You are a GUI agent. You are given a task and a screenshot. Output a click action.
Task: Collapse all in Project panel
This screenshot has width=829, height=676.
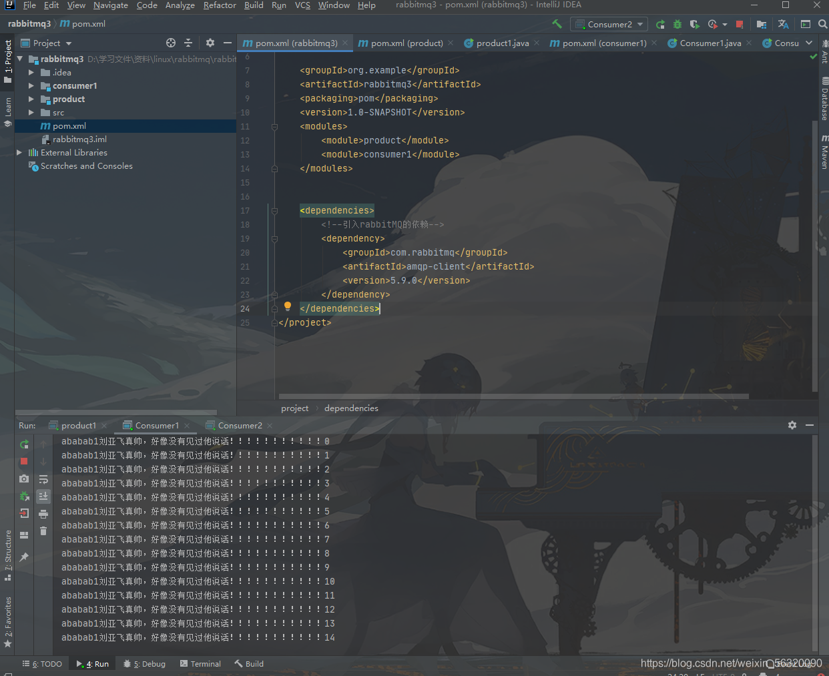pos(188,43)
